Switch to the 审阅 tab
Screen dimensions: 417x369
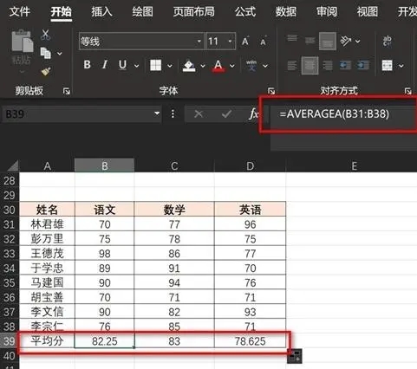click(327, 11)
